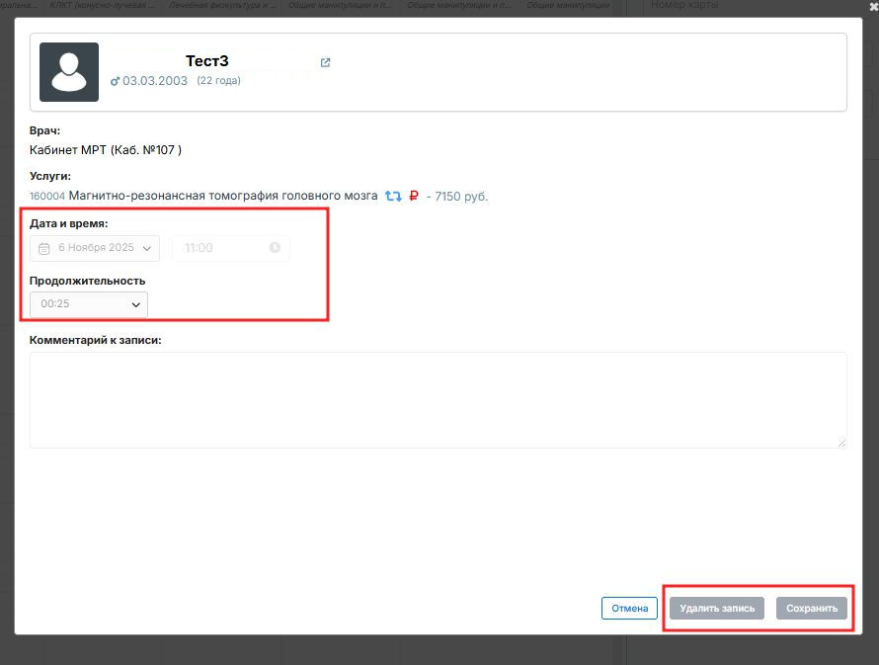Click the clock icon in time field
Viewport: 879px width, 665px height.
tap(275, 248)
